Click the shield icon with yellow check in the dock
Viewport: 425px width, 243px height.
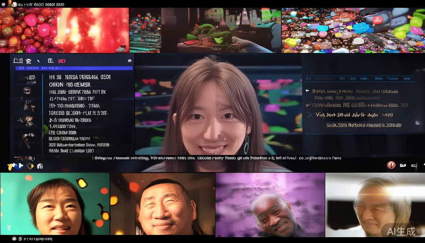[30, 166]
